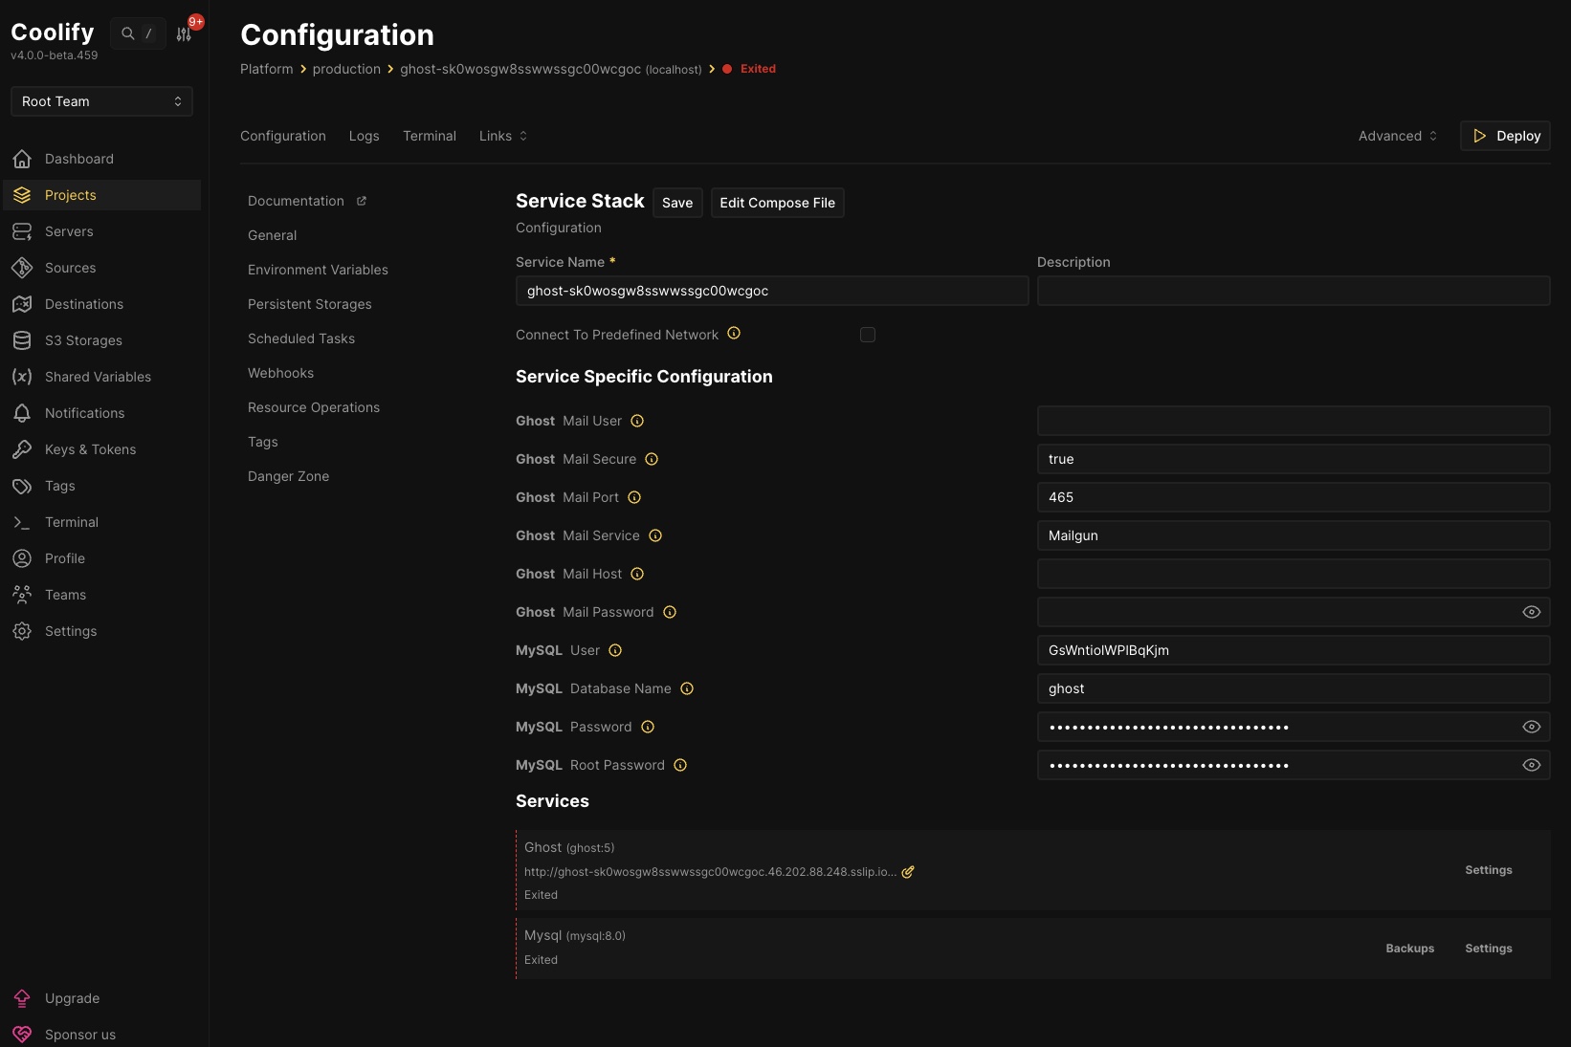Click the Profile user icon
The image size is (1571, 1047).
click(x=22, y=558)
